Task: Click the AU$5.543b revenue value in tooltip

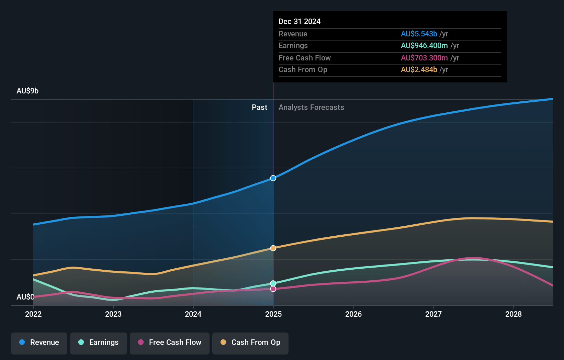Action: click(419, 34)
